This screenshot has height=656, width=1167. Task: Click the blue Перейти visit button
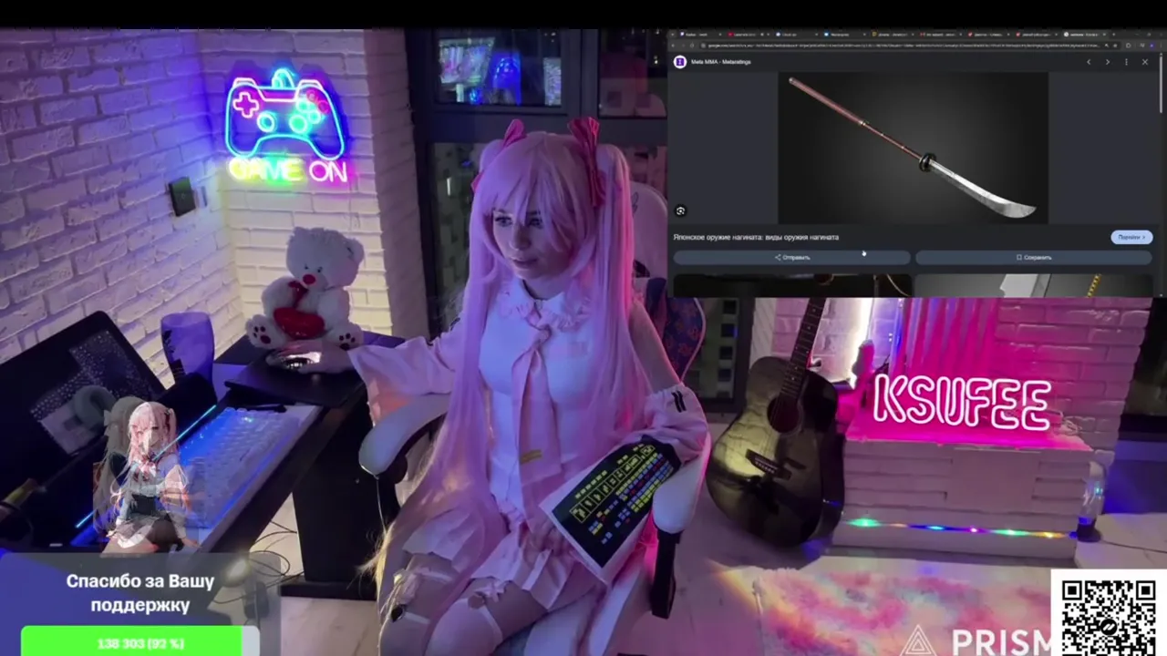(x=1131, y=237)
